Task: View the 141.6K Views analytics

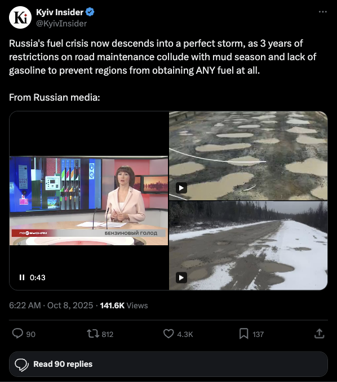Action: coord(124,305)
